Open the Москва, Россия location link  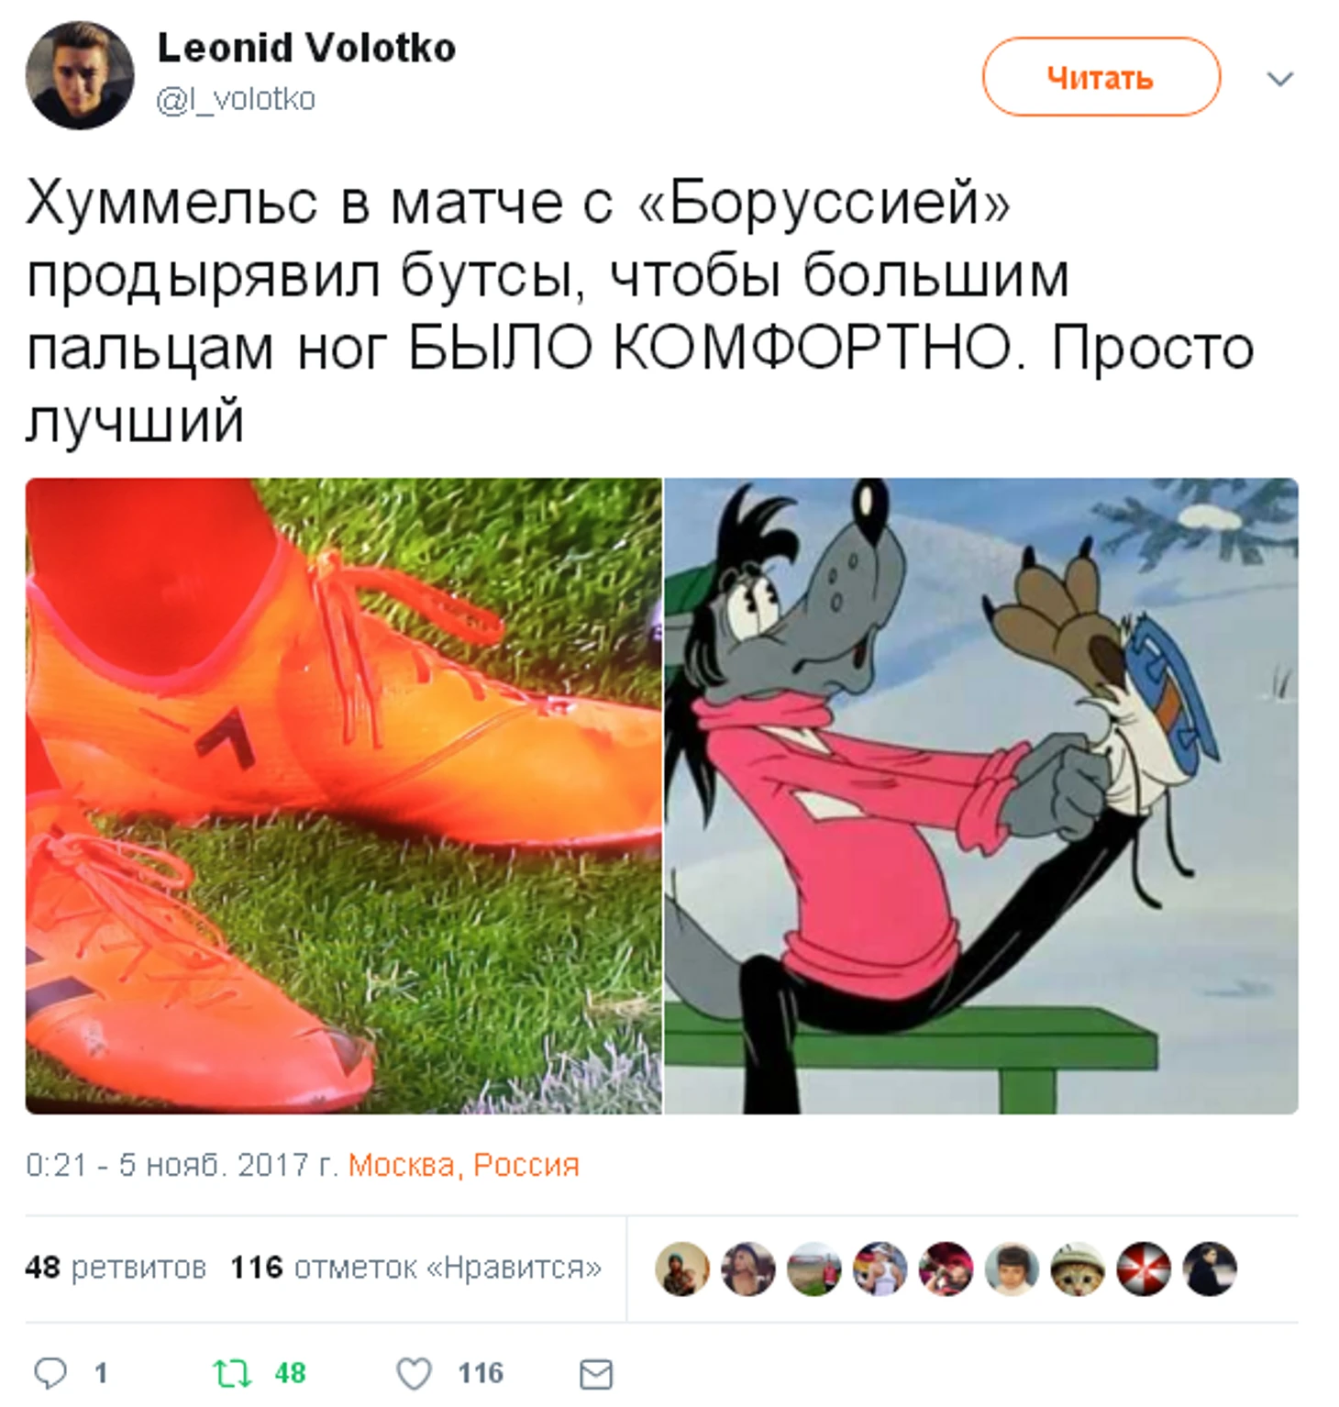click(464, 1165)
